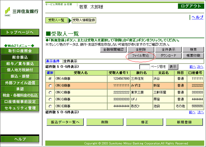Open 個人地方税納付 menu item

click(20, 70)
